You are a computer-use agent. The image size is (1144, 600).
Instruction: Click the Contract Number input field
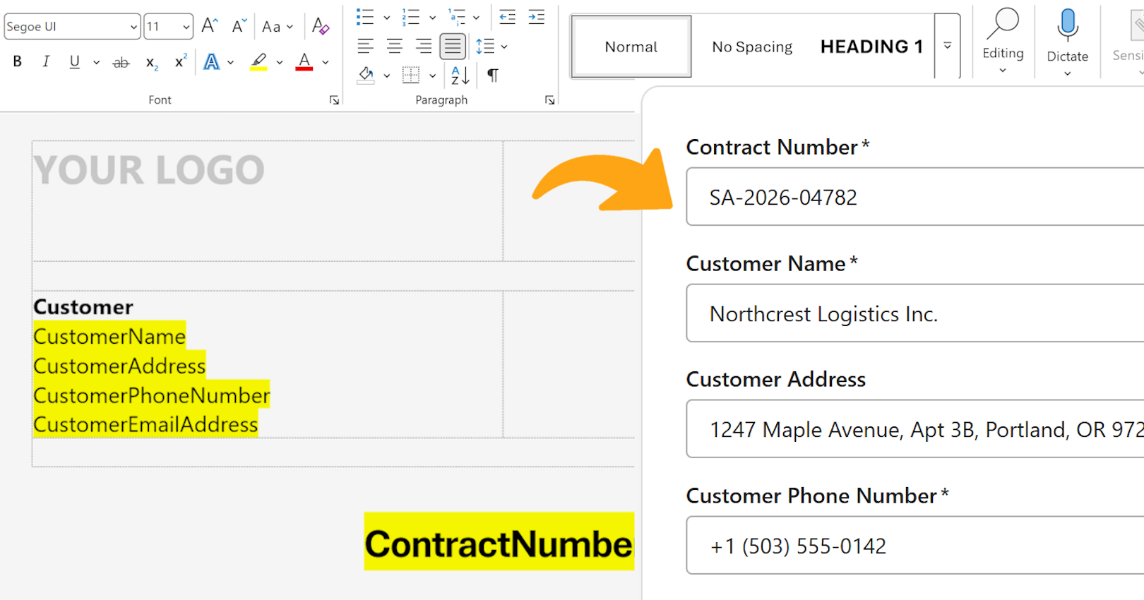click(x=915, y=197)
